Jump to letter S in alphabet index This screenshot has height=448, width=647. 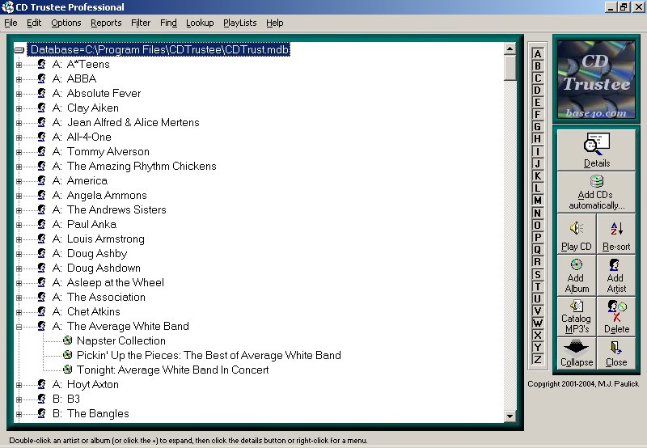coord(537,274)
